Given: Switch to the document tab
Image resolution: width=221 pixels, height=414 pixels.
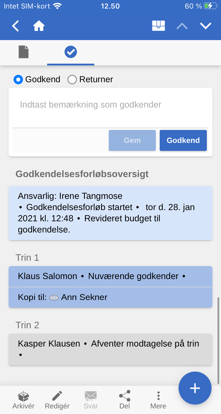Looking at the screenshot, I should (x=24, y=52).
